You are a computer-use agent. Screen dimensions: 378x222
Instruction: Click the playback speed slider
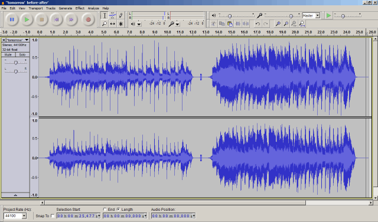[348, 16]
